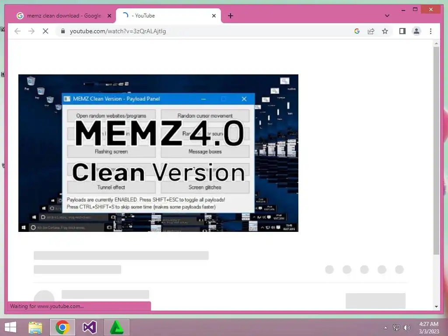Close the YouTube tab
The width and height of the screenshot is (448, 336).
213,16
